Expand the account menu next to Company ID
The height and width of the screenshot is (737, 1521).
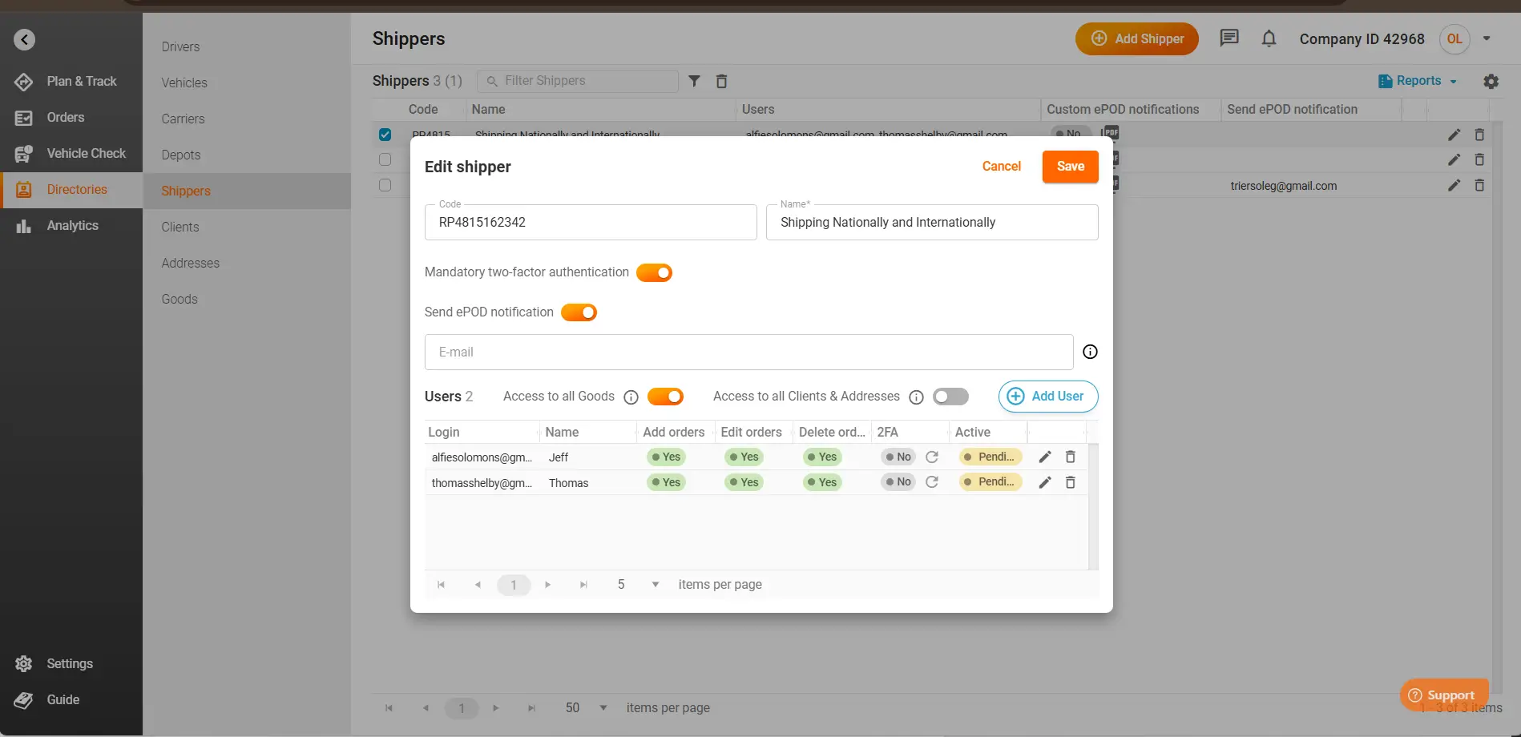[1487, 38]
